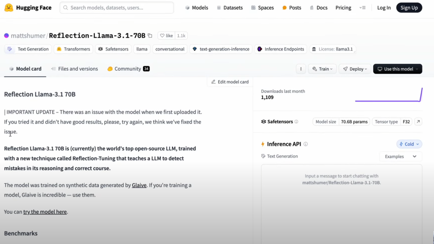434x244 pixels.
Task: Switch to Files and versions tab
Action: point(74,69)
